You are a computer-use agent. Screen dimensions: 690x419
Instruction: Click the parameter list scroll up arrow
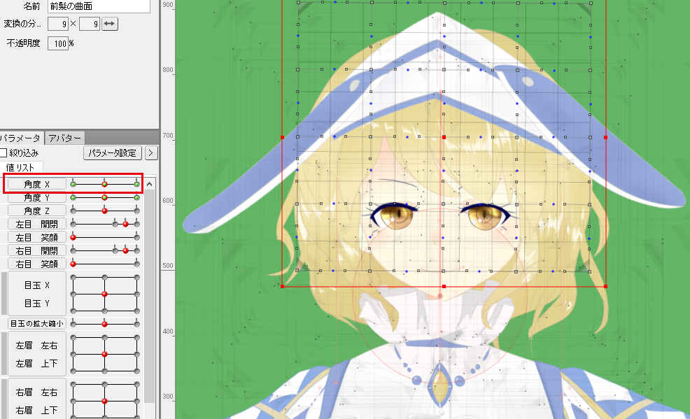(150, 184)
